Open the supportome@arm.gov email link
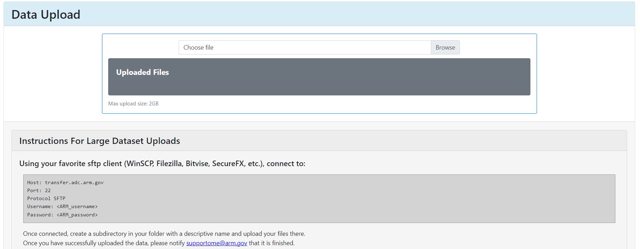The height and width of the screenshot is (249, 640). 216,243
